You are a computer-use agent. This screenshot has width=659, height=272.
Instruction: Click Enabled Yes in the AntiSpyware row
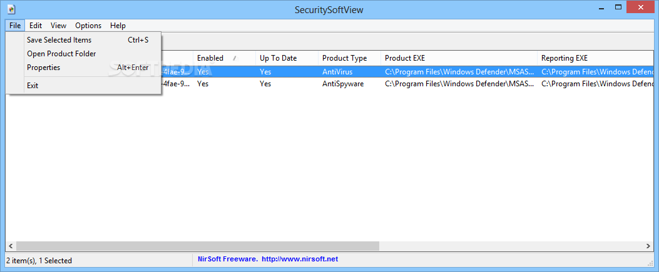[x=203, y=84]
